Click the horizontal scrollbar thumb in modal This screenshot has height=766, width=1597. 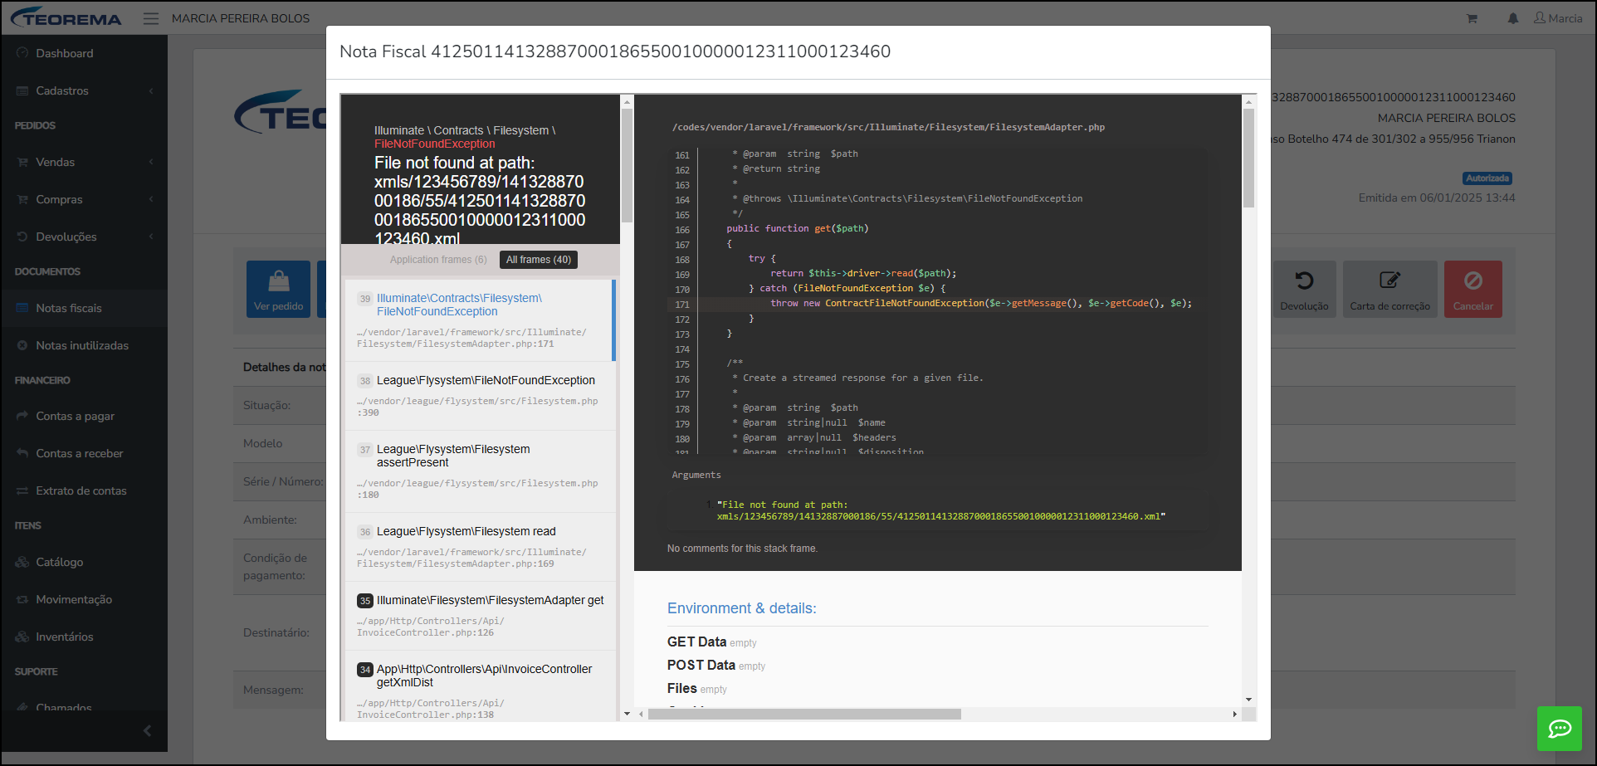[x=804, y=714]
